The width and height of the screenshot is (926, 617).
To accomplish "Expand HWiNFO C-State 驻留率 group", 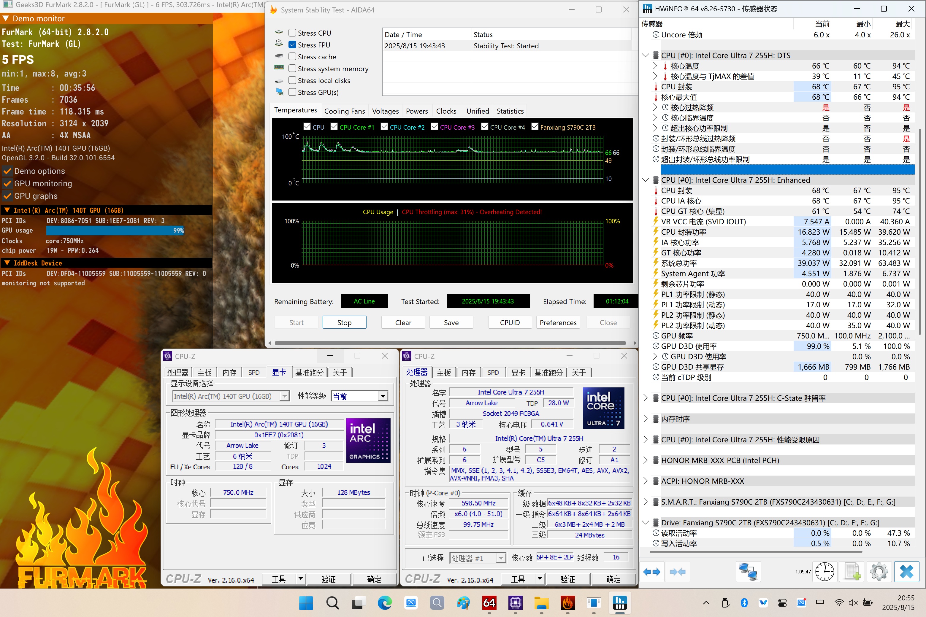I will pyautogui.click(x=645, y=398).
